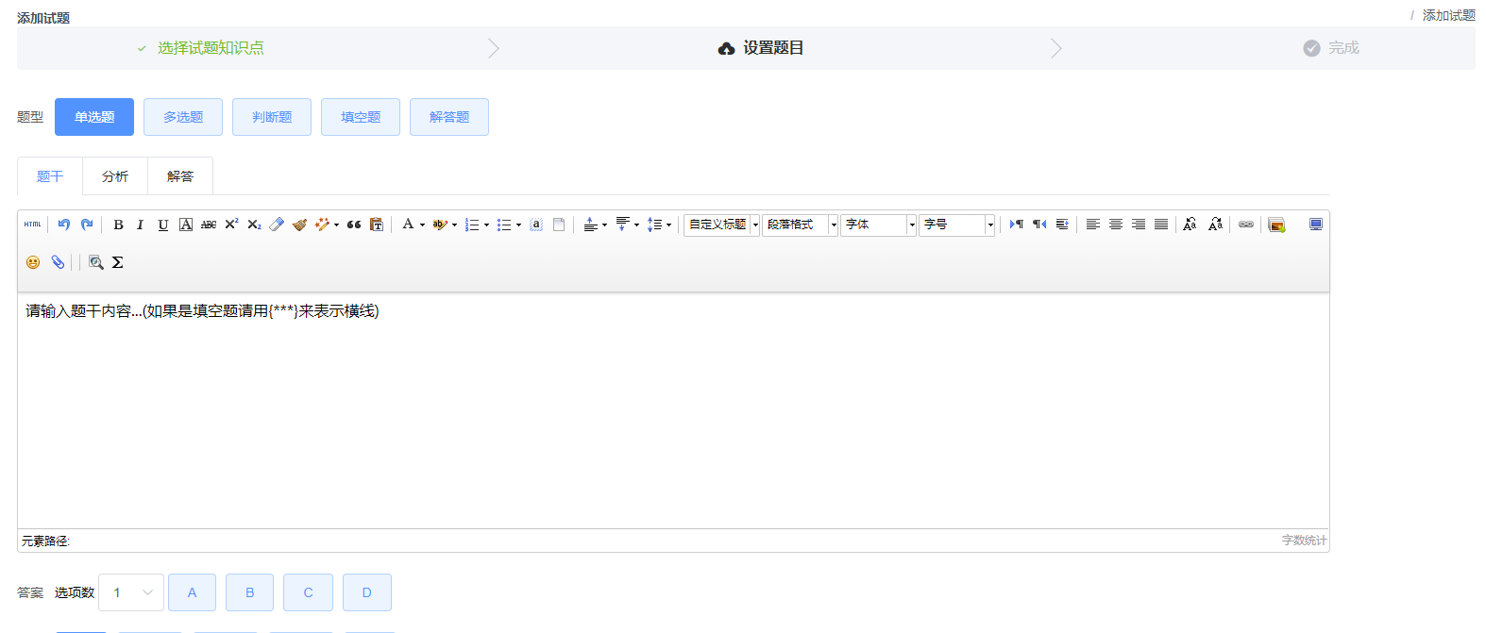Select the format painter brush
This screenshot has height=633, width=1486.
(299, 225)
